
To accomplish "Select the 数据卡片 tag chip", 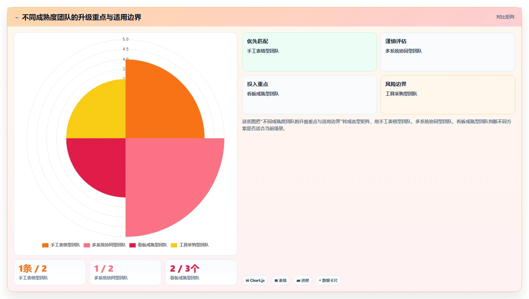I will [328, 280].
